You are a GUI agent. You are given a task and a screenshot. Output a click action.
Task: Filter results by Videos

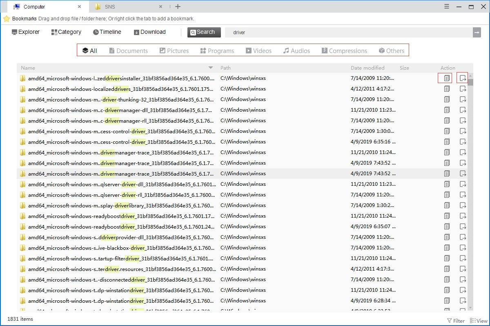pyautogui.click(x=258, y=51)
